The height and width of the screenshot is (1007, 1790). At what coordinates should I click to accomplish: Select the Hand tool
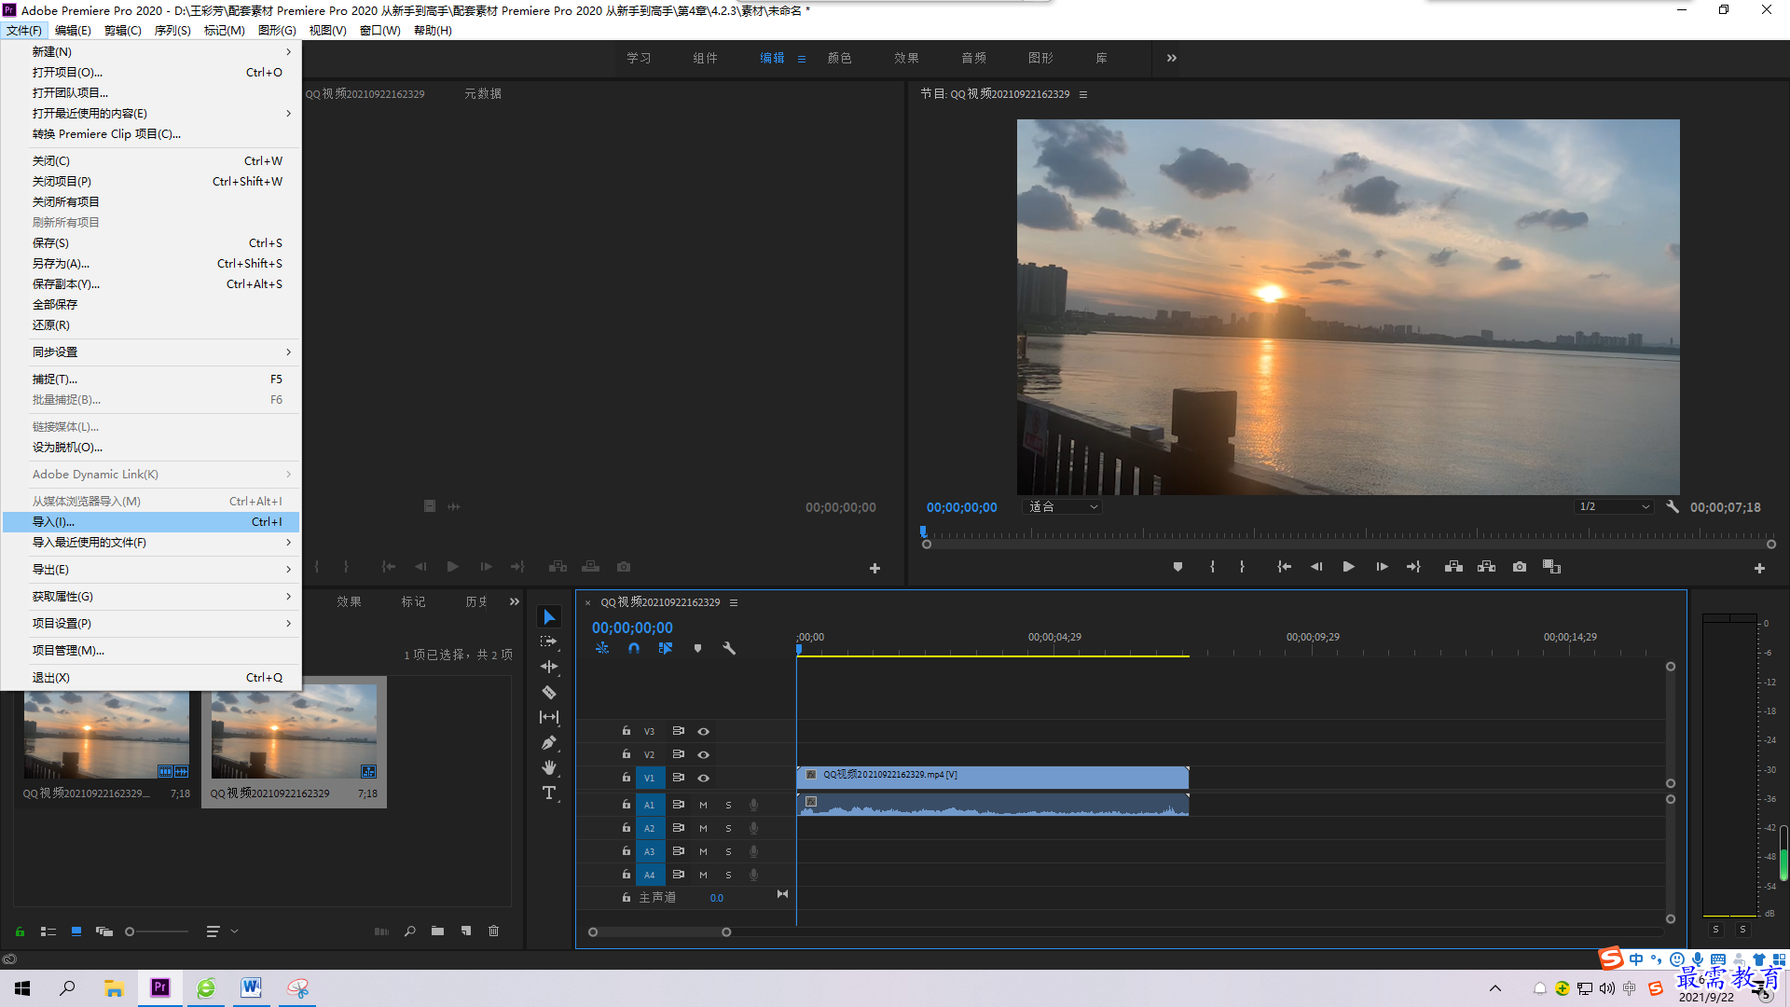(x=549, y=767)
